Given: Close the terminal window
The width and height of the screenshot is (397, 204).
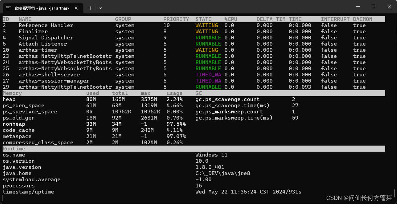Looking at the screenshot, I should click(x=389, y=7).
